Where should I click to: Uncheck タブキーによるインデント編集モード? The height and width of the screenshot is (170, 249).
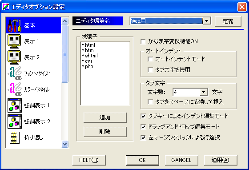tap(143, 116)
